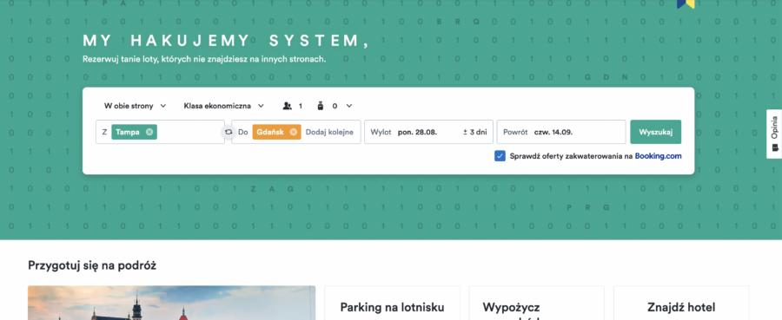Image resolution: width=782 pixels, height=320 pixels.
Task: Open the Booking.com link
Action: [x=658, y=156]
